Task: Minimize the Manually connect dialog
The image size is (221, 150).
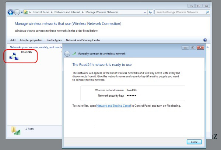Action: 185,48
